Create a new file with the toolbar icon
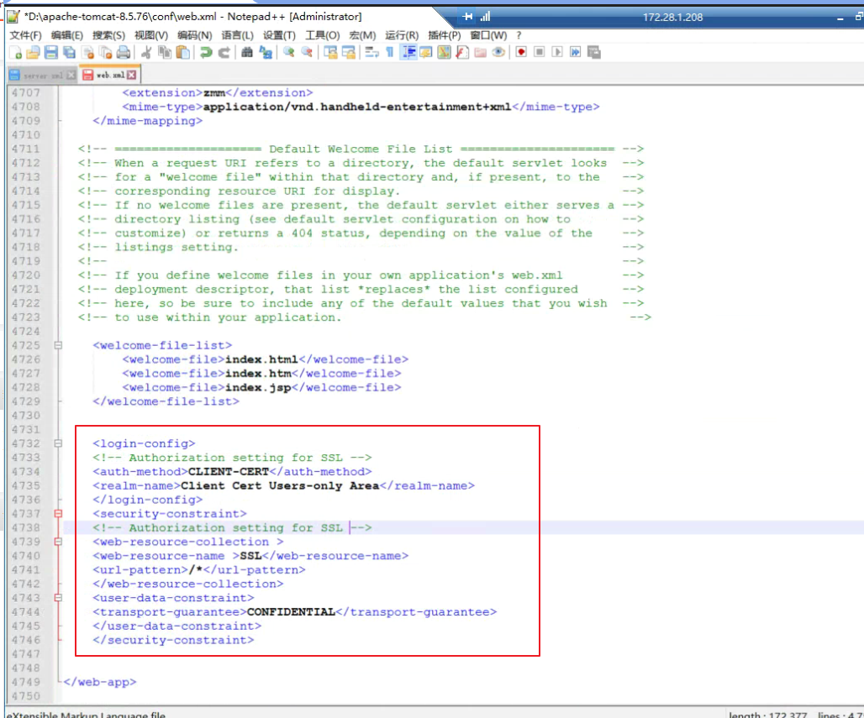864x718 pixels. (x=15, y=52)
